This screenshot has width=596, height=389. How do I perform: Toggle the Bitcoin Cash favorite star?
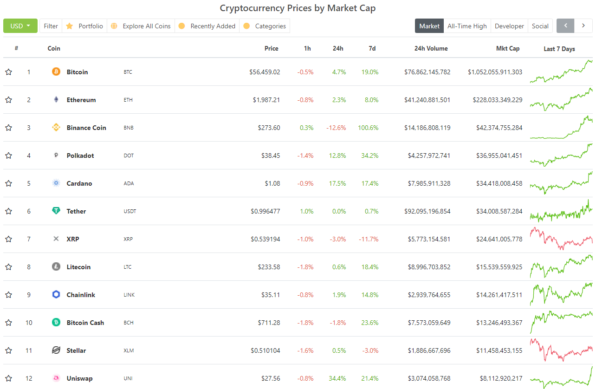coord(8,323)
